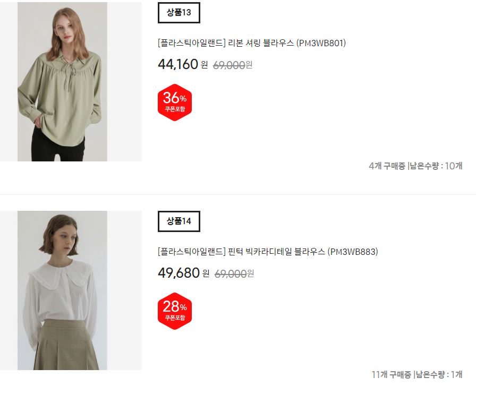Open the white big collar blouse photo
This screenshot has width=484, height=394.
click(x=62, y=290)
